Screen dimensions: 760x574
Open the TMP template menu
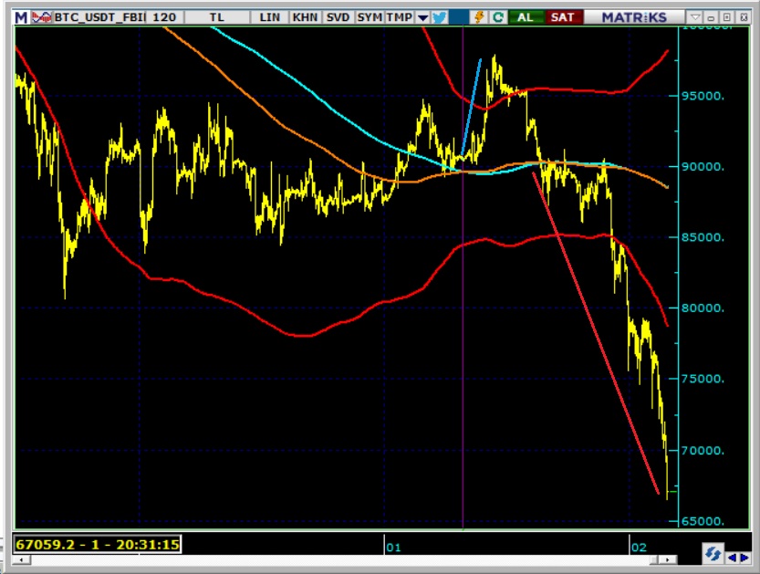(x=399, y=17)
